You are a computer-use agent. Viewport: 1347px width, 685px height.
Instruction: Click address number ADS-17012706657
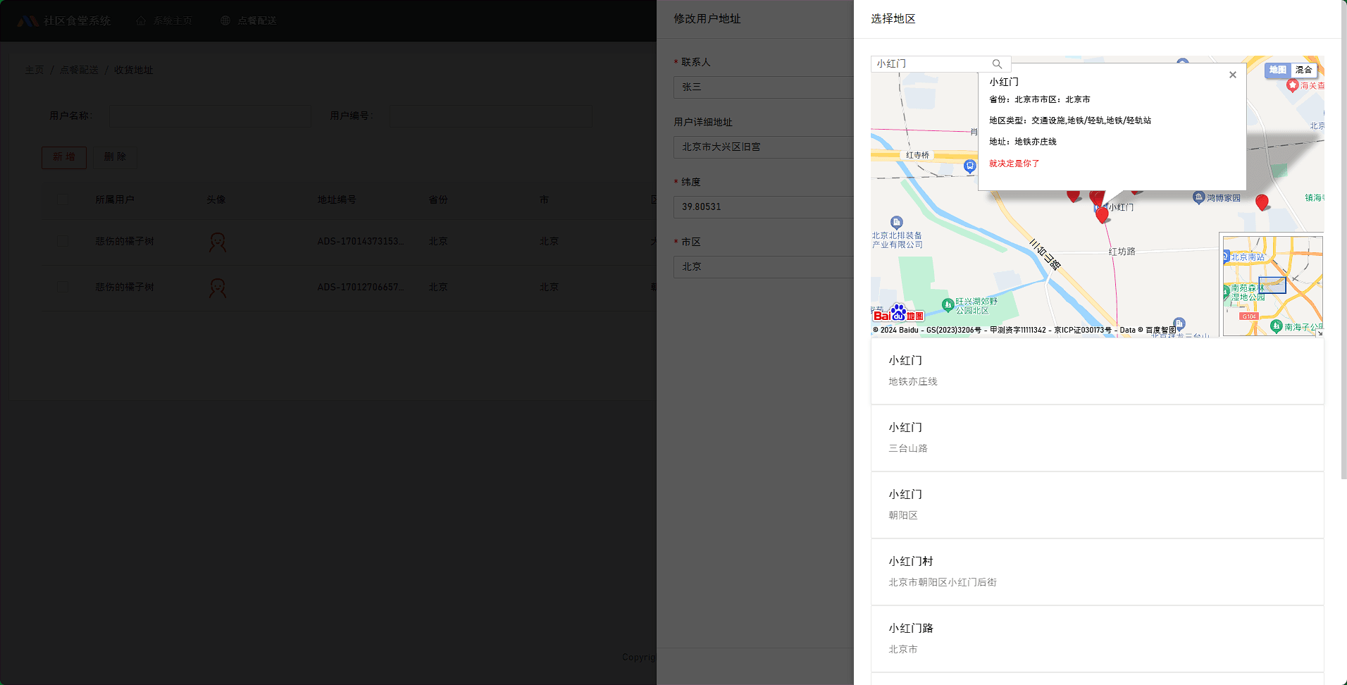click(361, 287)
